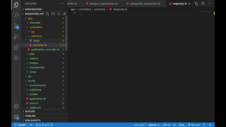Expand the channels folder
Image resolution: width=226 pixels, height=127 pixels.
[35, 23]
